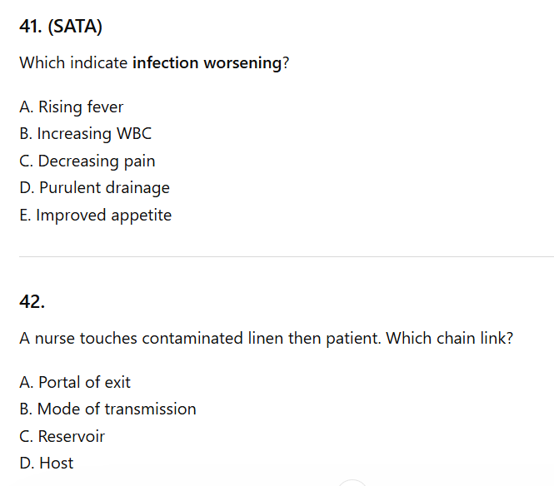The image size is (554, 486).
Task: Select answer B. Mode of transmission
Action: [107, 409]
